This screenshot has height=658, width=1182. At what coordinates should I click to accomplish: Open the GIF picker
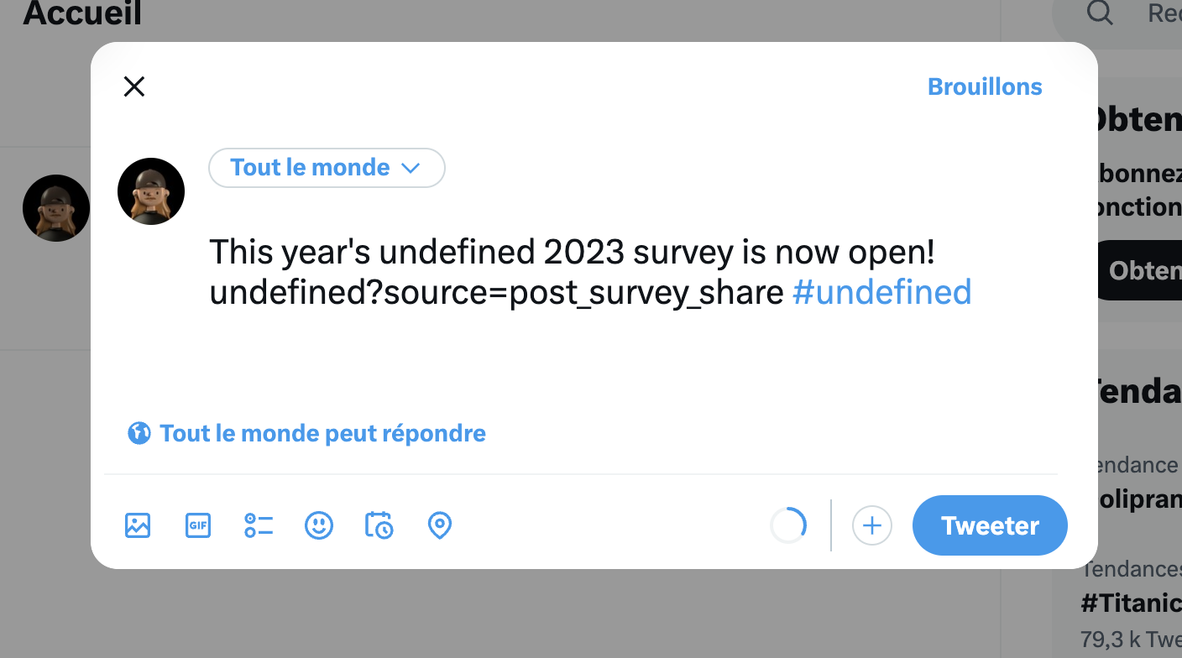(x=197, y=525)
